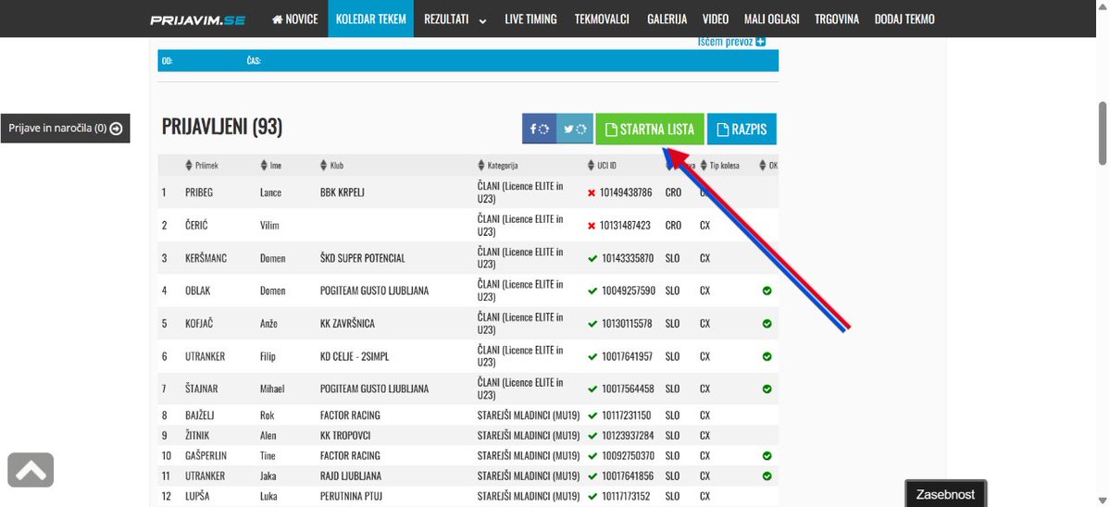This screenshot has height=507, width=1110.
Task: Click OK status circle in GAŠPERLIN row
Action: pos(767,456)
